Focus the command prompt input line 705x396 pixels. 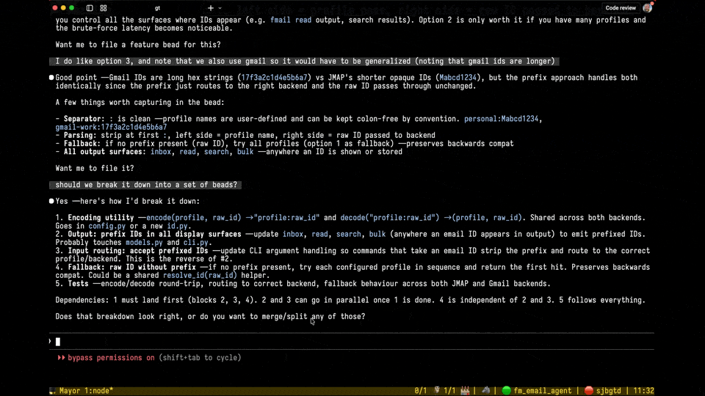pos(352,342)
